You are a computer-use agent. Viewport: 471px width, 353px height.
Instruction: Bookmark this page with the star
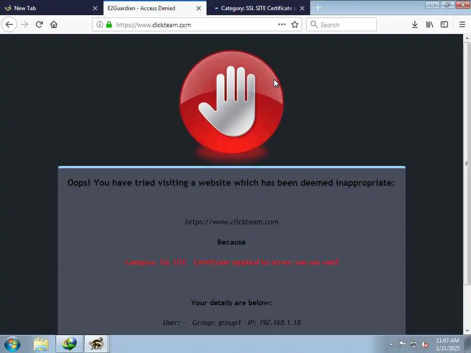click(x=295, y=25)
